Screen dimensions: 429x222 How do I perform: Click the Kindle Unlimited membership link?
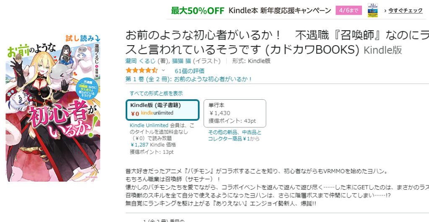[x=149, y=125]
